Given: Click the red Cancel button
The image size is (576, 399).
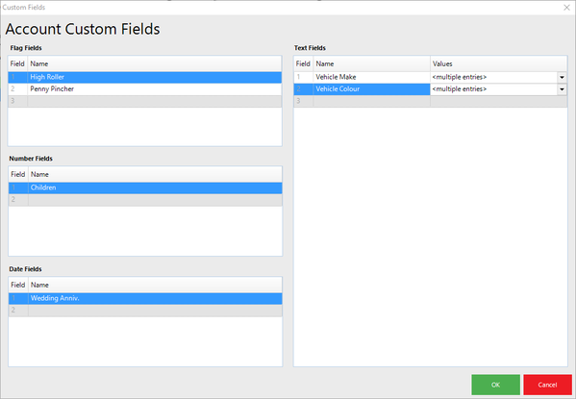Looking at the screenshot, I should 547,385.
